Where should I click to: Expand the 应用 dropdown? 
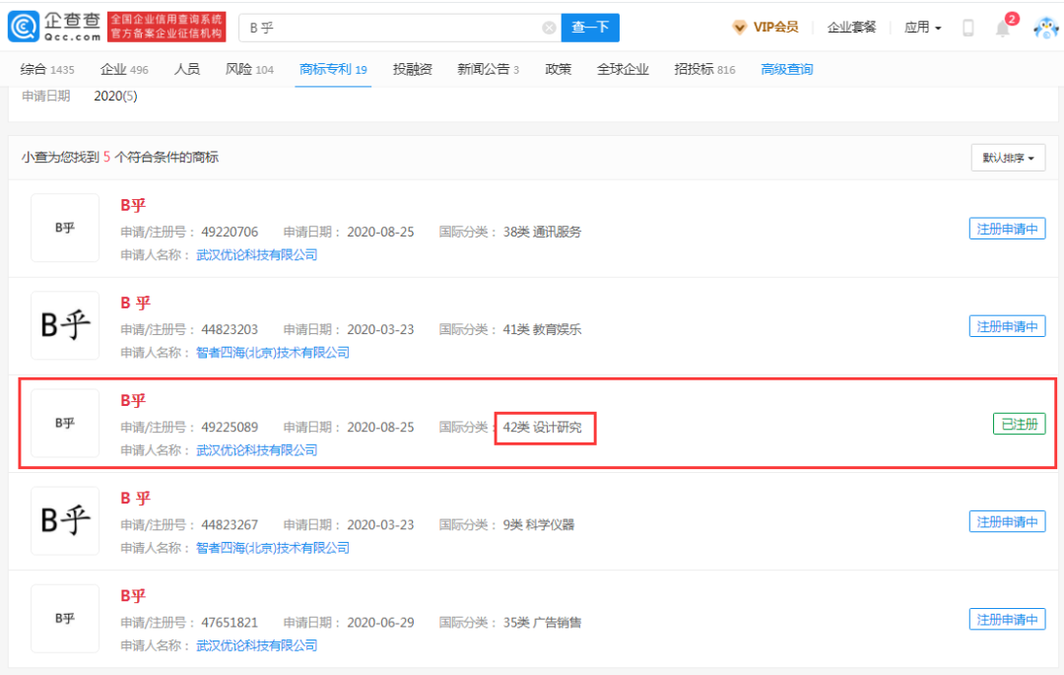[x=923, y=28]
